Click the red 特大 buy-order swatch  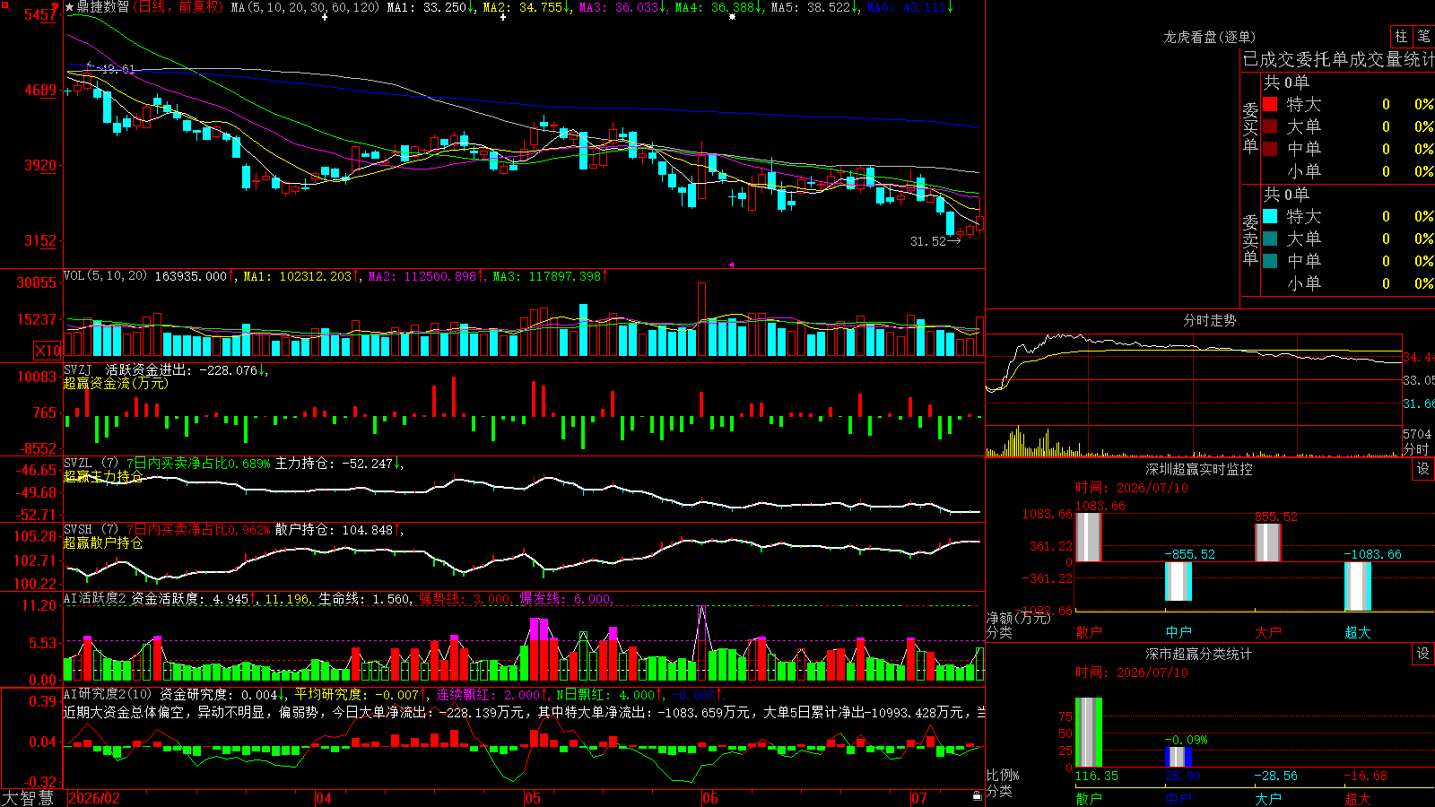[1270, 104]
